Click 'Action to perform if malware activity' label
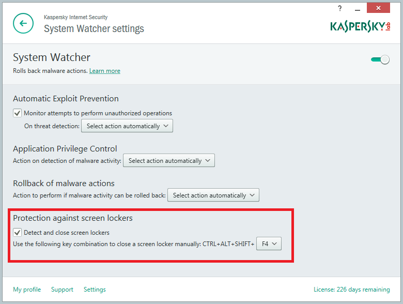The height and width of the screenshot is (304, 403). tap(89, 195)
